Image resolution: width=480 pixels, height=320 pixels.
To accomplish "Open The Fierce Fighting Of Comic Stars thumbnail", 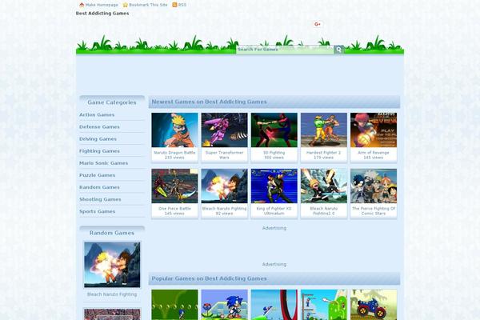I will 374,186.
